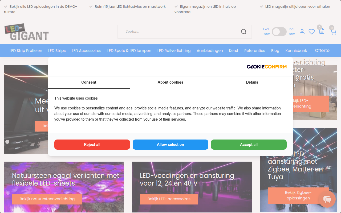Open the quote list document icon
This screenshot has width=341, height=213.
point(322,31)
